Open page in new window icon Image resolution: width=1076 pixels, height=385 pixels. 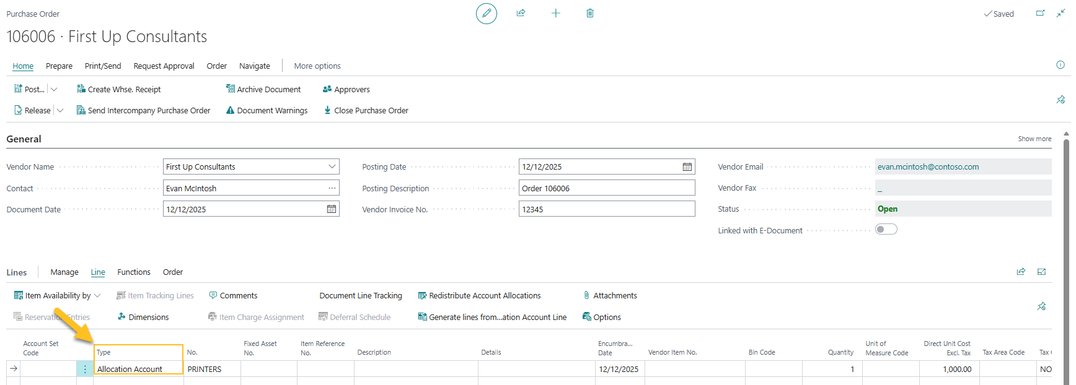1040,13
